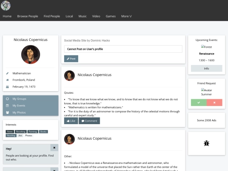This screenshot has height=171, width=228.
Task: Click the large Copernicus profile portrait
Action: [x=30, y=54]
